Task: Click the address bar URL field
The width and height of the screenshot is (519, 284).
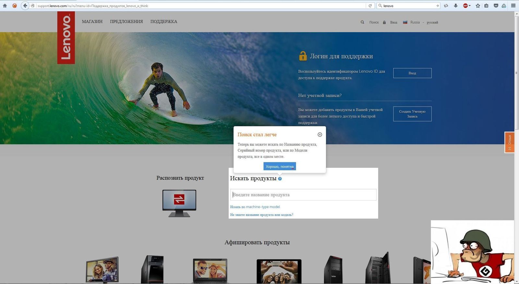Action: click(201, 6)
